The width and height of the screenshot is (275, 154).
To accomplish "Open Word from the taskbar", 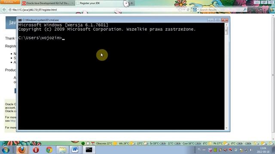I will [75, 150].
